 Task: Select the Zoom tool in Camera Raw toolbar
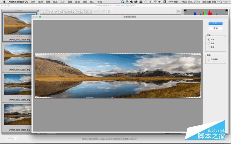43,12
